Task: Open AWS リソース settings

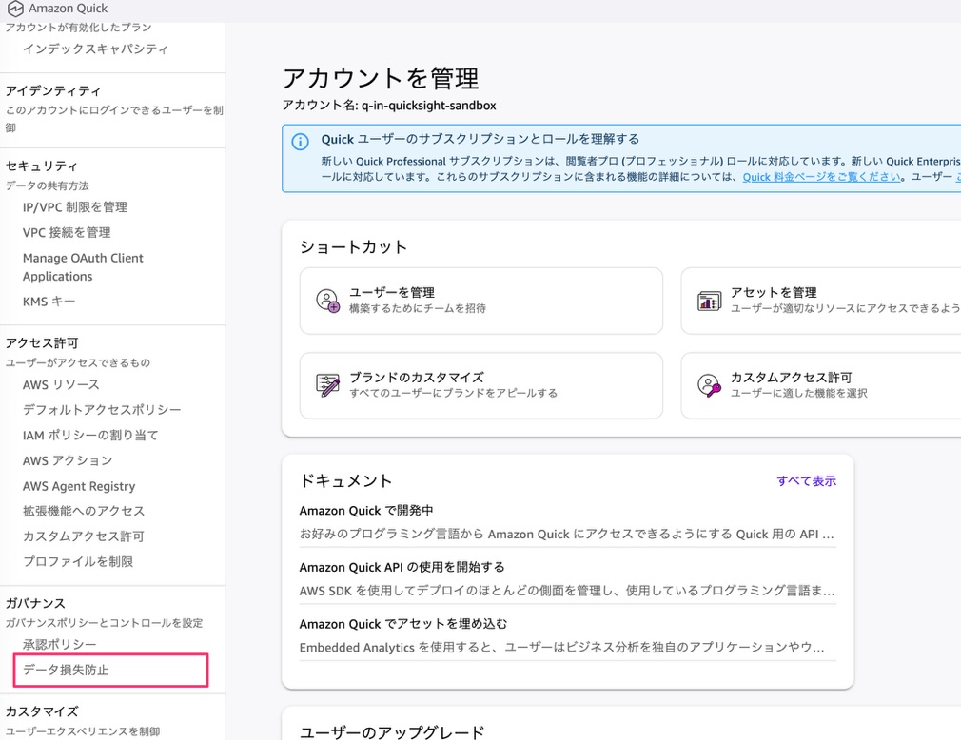Action: (61, 384)
